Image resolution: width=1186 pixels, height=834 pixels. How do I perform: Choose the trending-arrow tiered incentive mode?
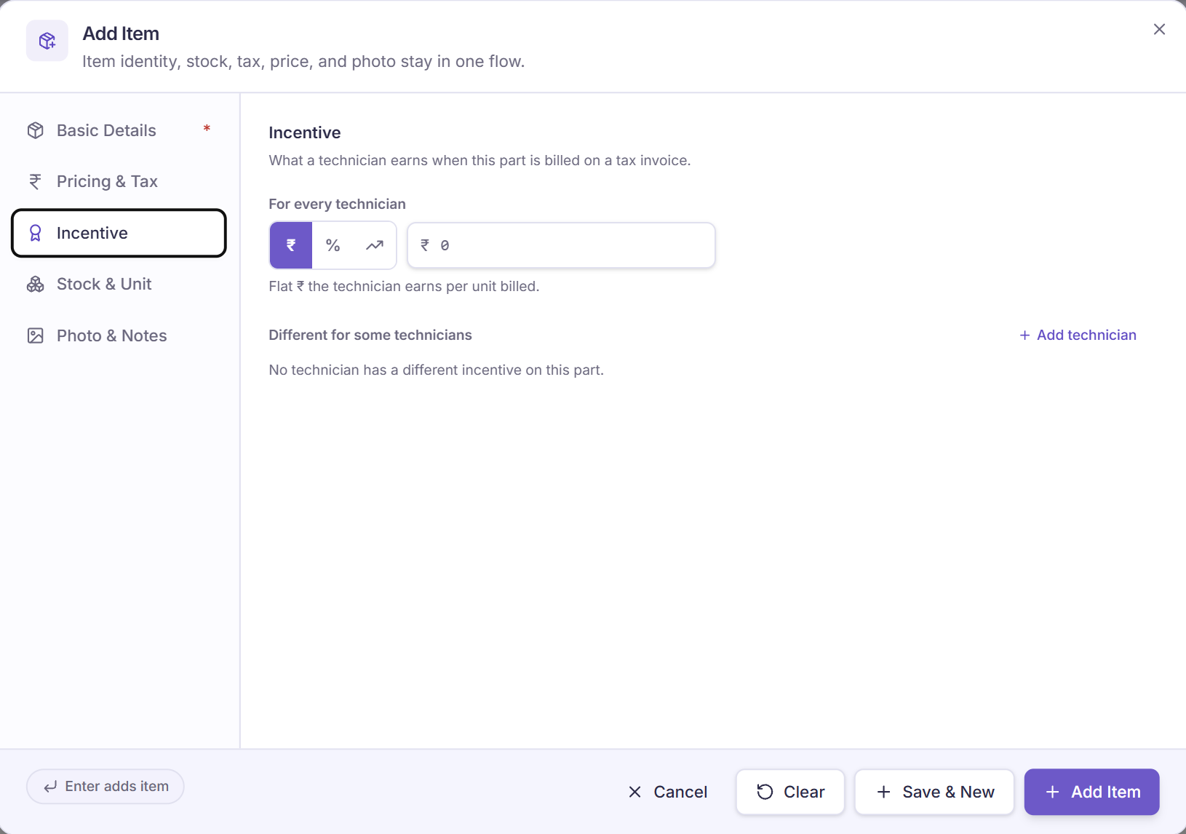[x=375, y=245]
